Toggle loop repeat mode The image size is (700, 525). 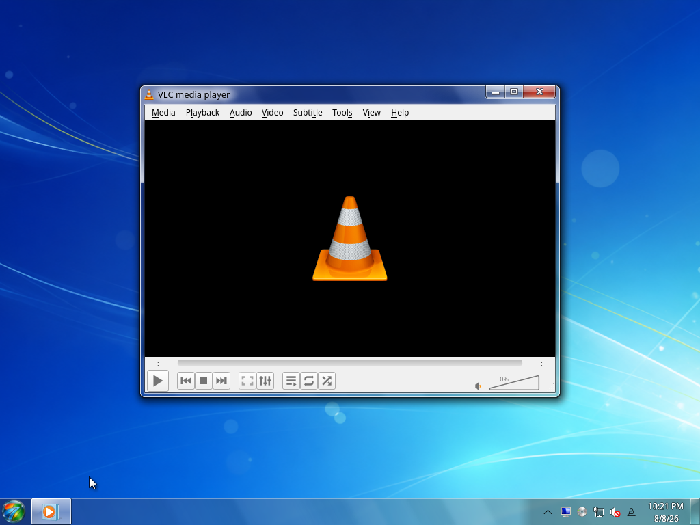[309, 381]
